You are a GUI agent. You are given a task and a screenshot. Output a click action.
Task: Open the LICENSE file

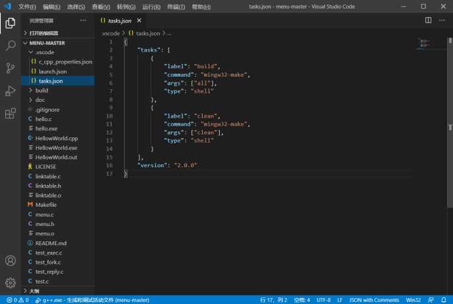click(58, 167)
